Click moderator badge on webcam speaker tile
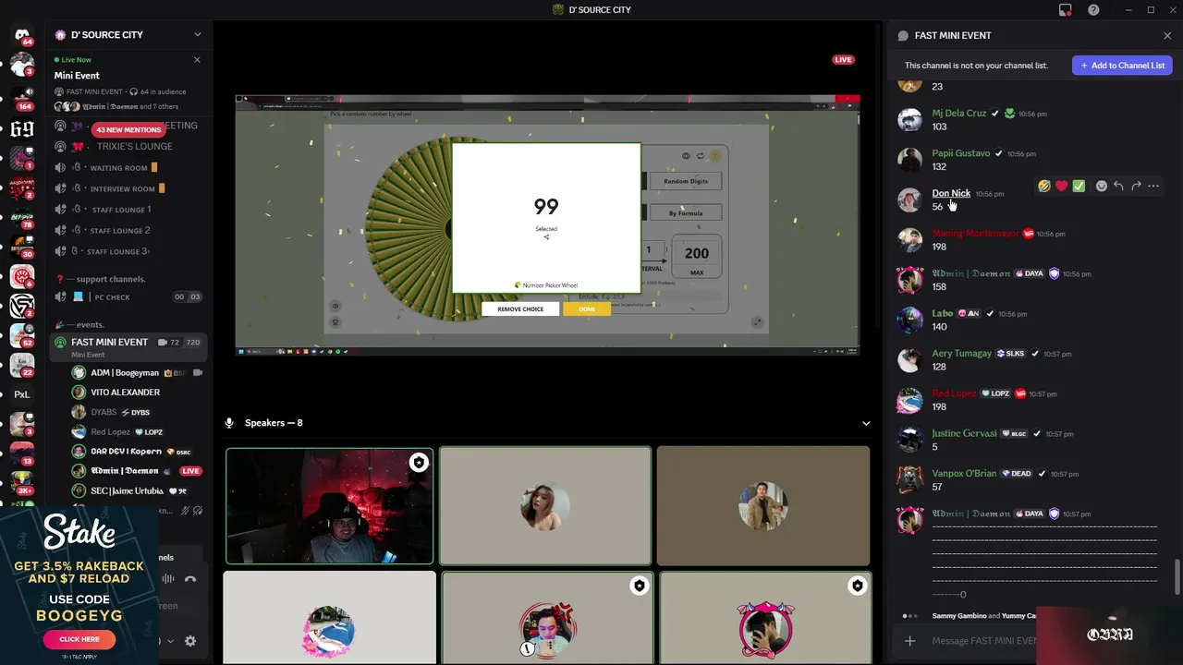Screen dimensions: 1183x665 419,463
